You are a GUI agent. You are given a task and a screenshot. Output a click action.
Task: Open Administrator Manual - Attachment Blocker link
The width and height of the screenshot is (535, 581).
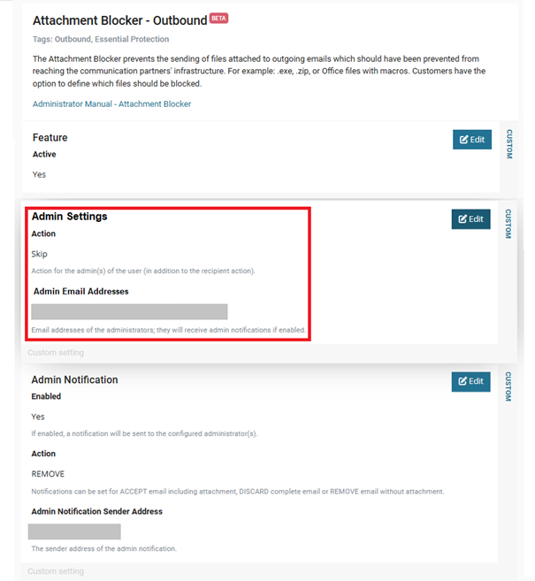pyautogui.click(x=111, y=104)
